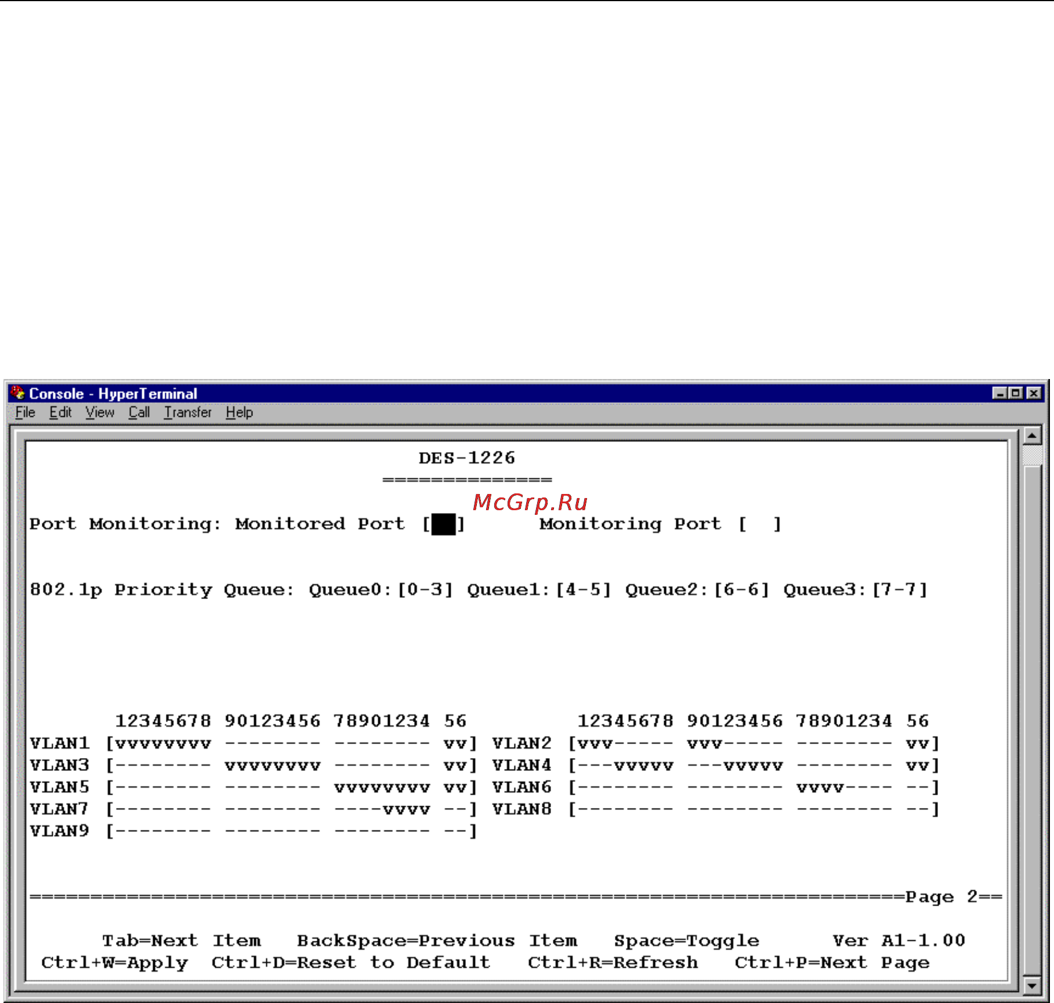Screen dimensions: 1054x1003
Task: Click the Ctrl+D=Reset to Default hint
Action: 351,962
